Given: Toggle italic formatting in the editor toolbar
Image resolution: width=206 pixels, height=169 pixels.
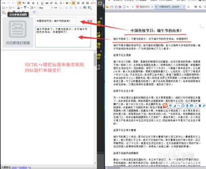Looking at the screenshot, I should 37,3.
